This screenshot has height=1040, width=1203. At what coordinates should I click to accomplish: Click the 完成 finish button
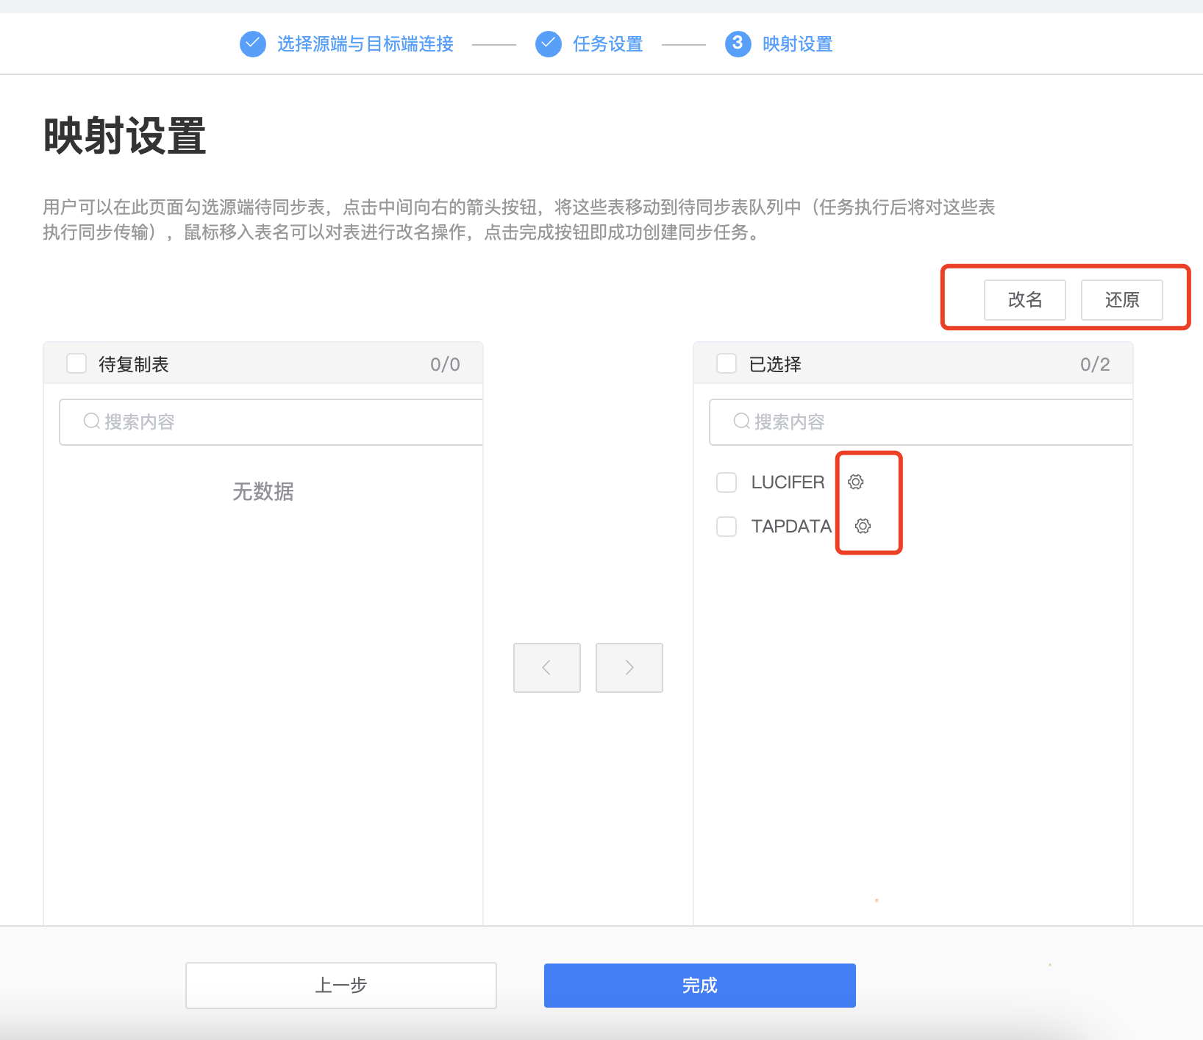[x=699, y=985]
